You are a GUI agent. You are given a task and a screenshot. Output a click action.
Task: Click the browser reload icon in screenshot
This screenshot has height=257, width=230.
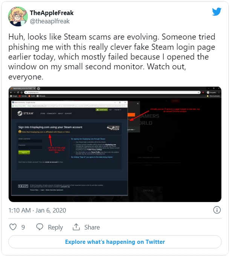18,92
